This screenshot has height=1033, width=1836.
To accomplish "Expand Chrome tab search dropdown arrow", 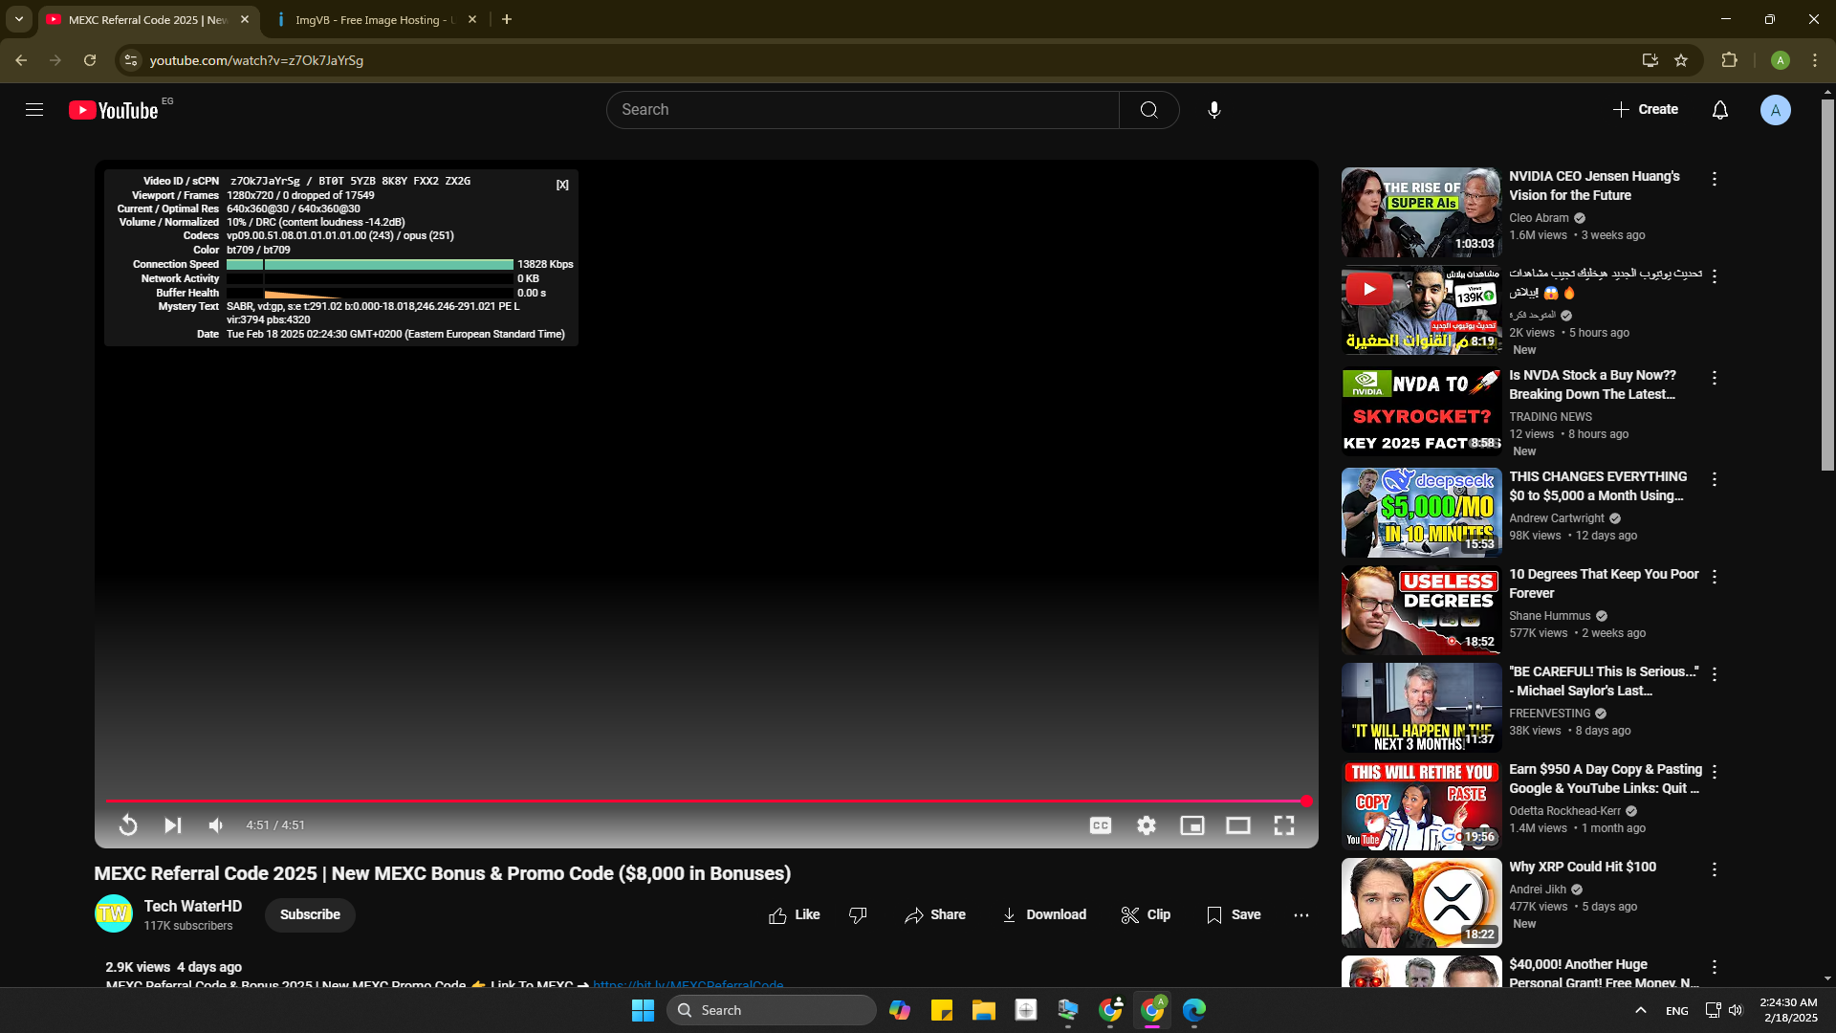I will tap(19, 19).
